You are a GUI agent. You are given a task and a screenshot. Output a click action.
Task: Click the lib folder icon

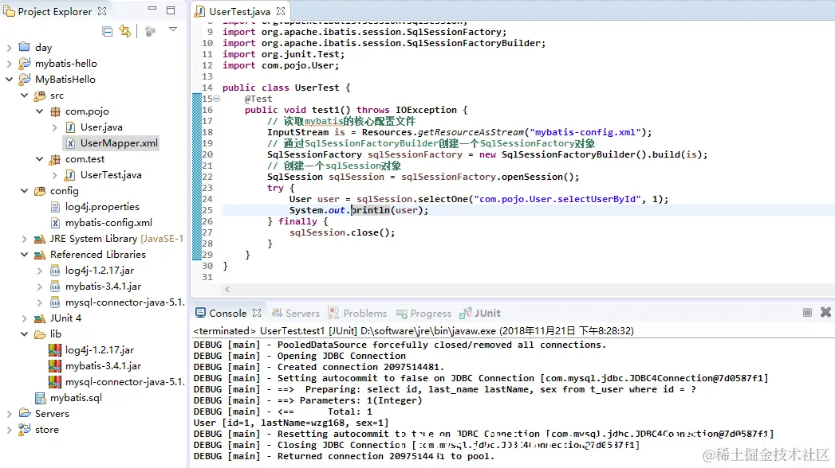tap(40, 334)
